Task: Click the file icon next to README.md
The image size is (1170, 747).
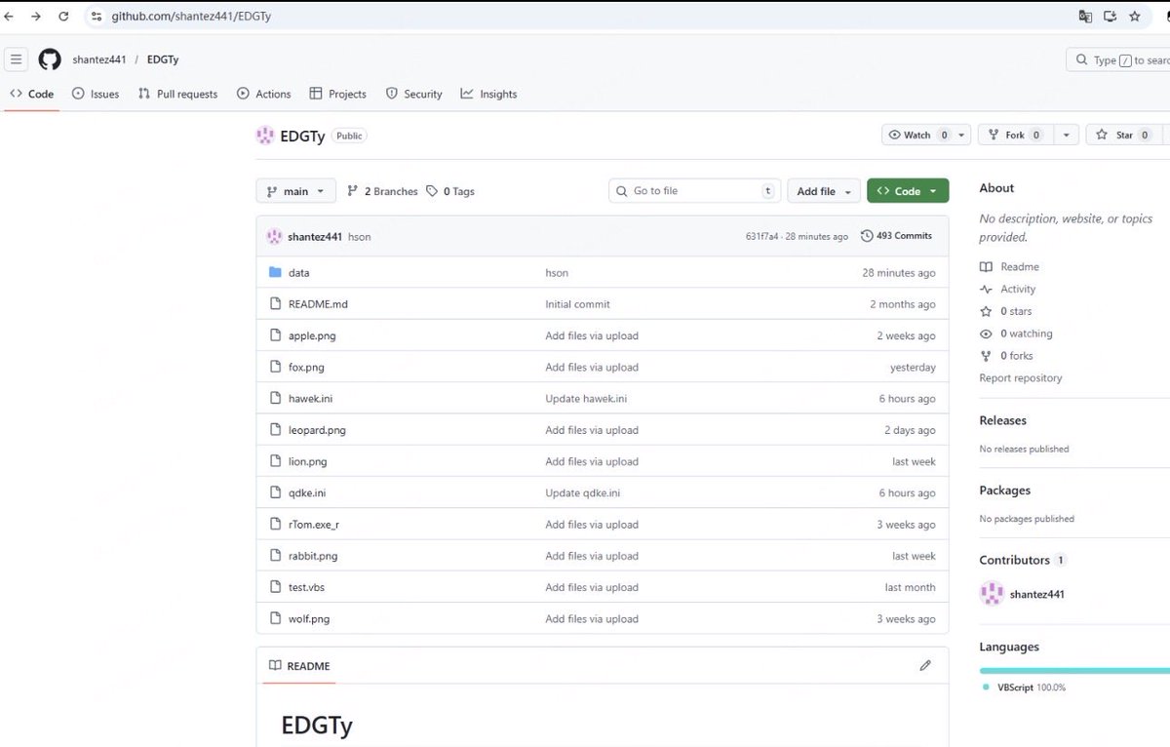Action: (x=275, y=304)
